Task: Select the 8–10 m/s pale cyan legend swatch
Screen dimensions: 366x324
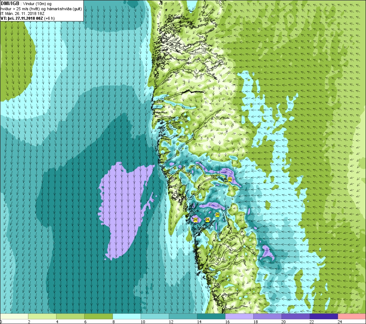Action: (x=127, y=316)
